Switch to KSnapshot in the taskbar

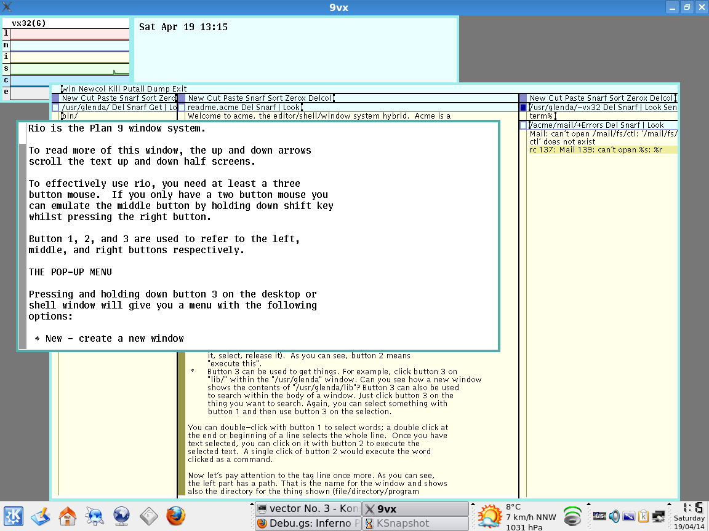(415, 524)
